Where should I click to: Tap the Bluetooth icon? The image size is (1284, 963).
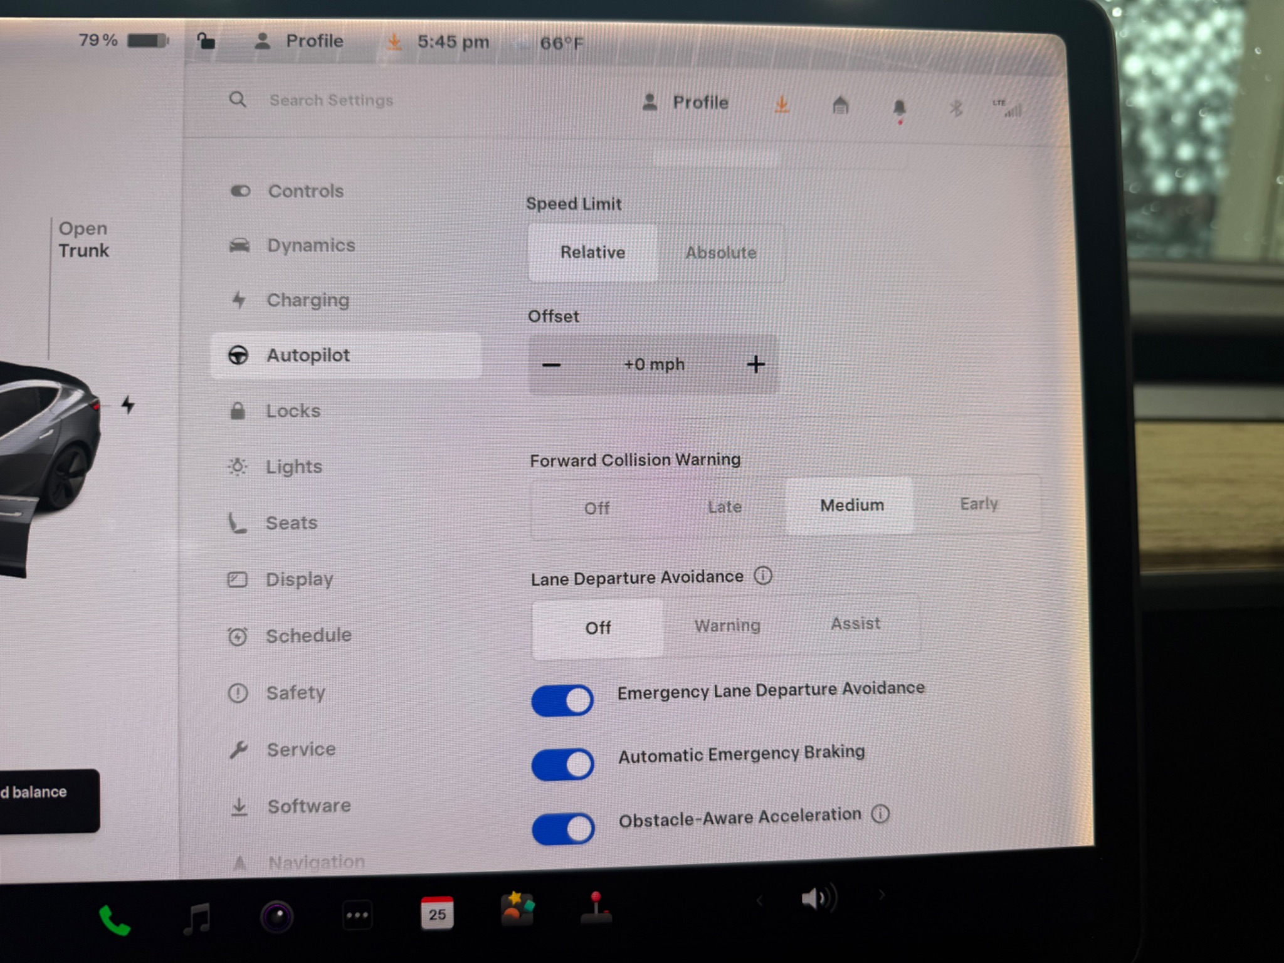pos(955,109)
